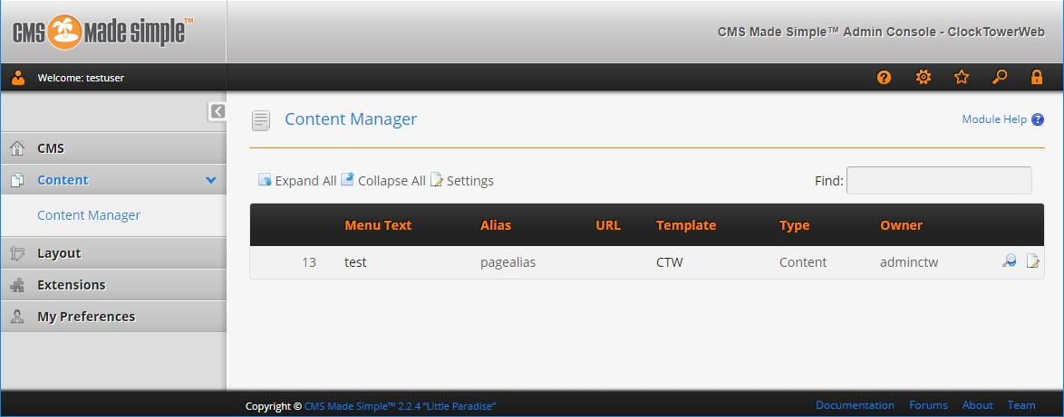Collapse All content pages
The height and width of the screenshot is (417, 1064).
[x=382, y=181]
